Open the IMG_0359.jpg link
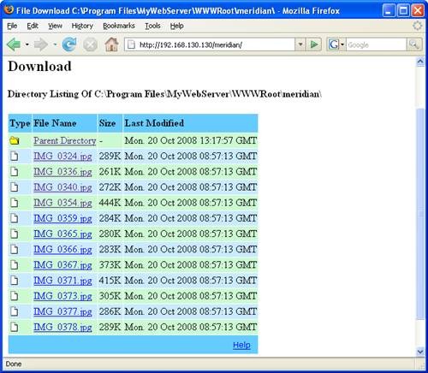 pyautogui.click(x=62, y=218)
